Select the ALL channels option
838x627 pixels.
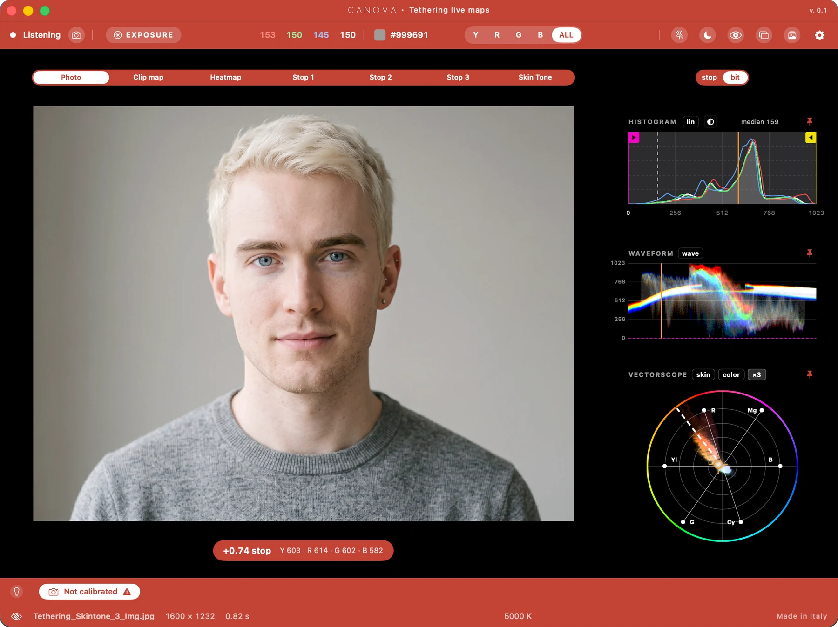[566, 35]
